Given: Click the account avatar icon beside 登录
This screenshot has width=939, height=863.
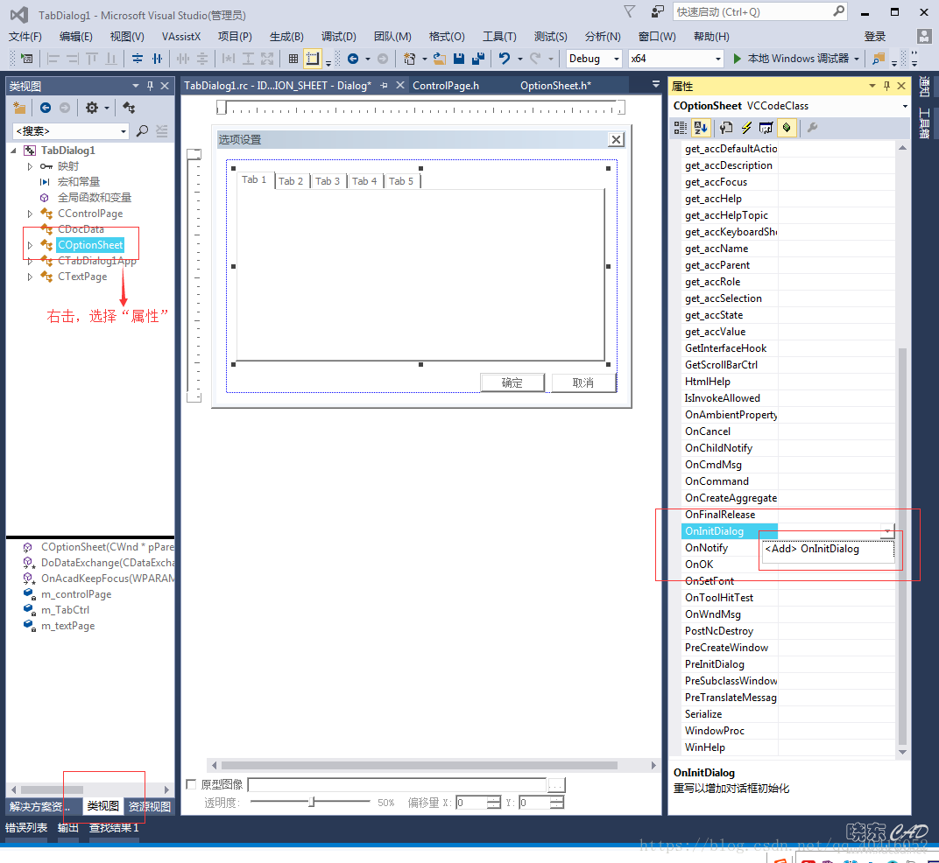Looking at the screenshot, I should (924, 37).
